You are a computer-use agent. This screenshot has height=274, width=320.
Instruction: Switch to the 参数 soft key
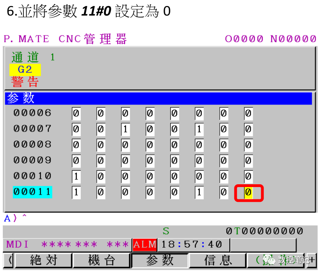(160, 260)
